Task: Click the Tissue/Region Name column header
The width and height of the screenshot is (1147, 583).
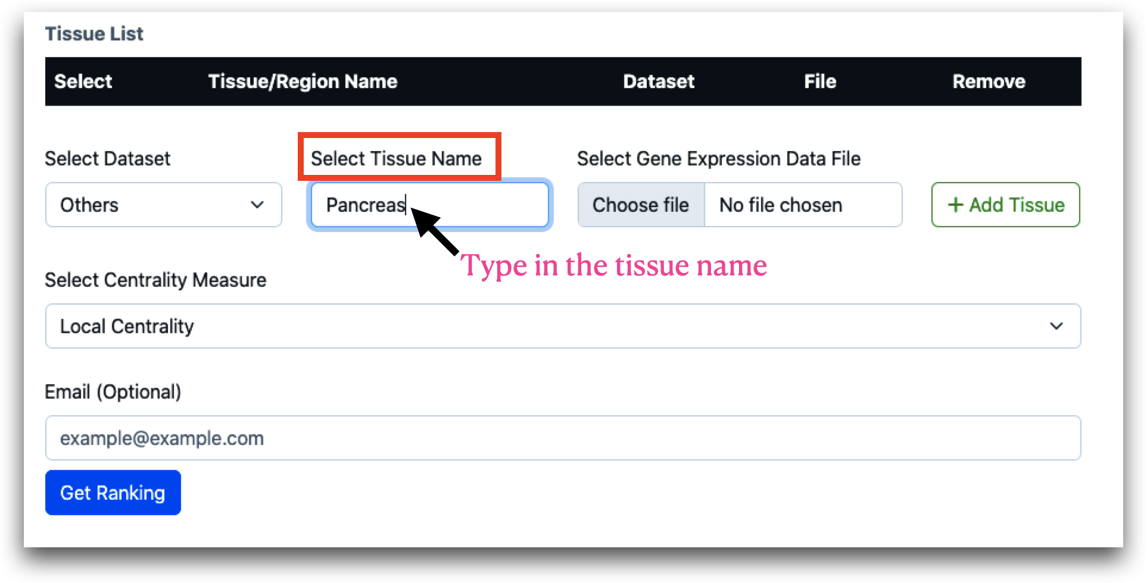Action: tap(303, 82)
